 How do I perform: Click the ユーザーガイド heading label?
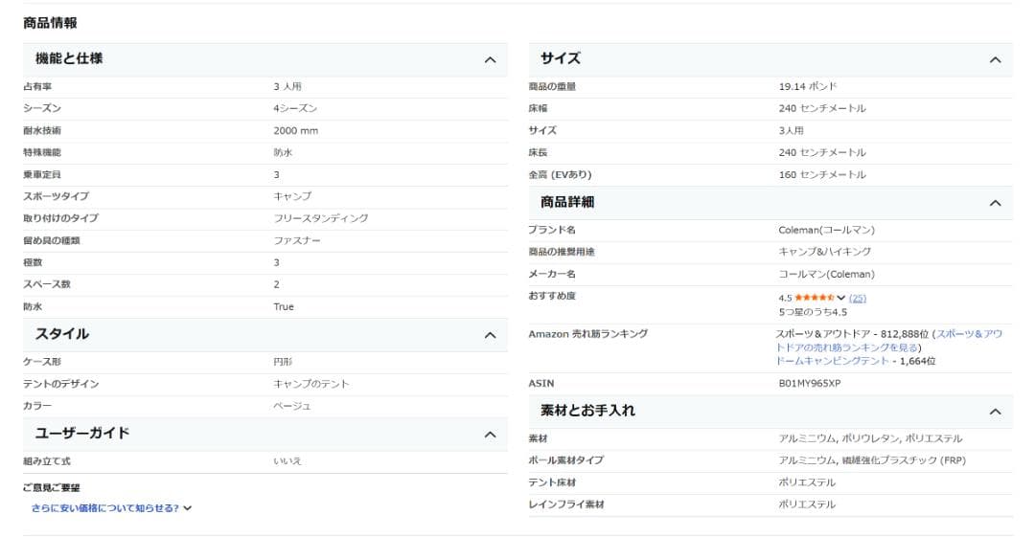click(x=82, y=434)
